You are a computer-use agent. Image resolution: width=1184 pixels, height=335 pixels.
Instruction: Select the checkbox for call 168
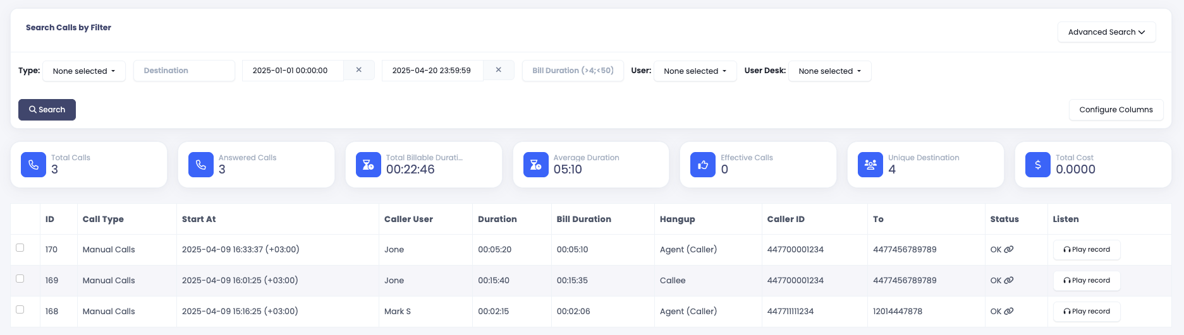[x=20, y=310]
